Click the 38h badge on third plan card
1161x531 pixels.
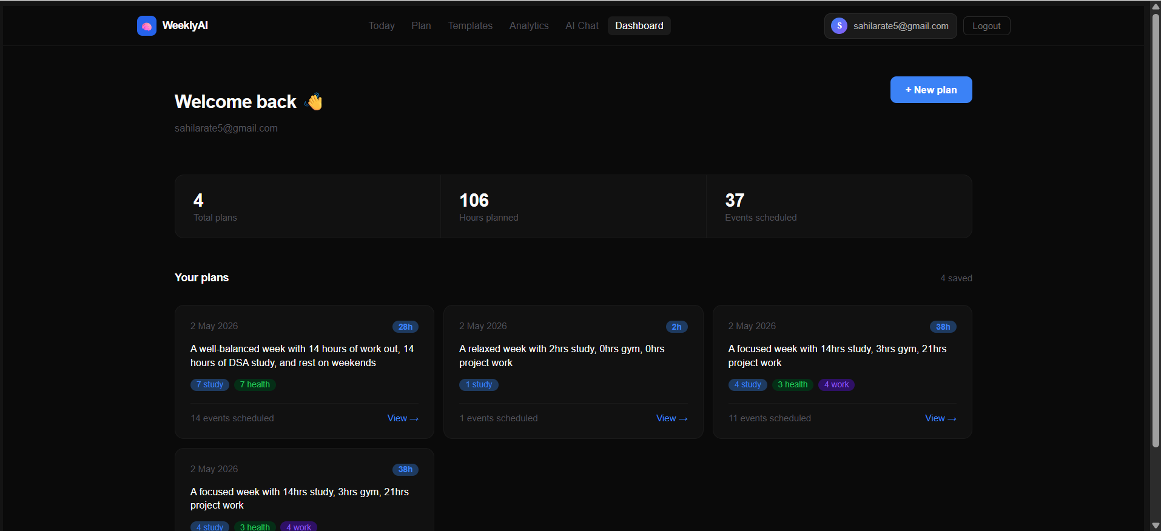(x=943, y=327)
